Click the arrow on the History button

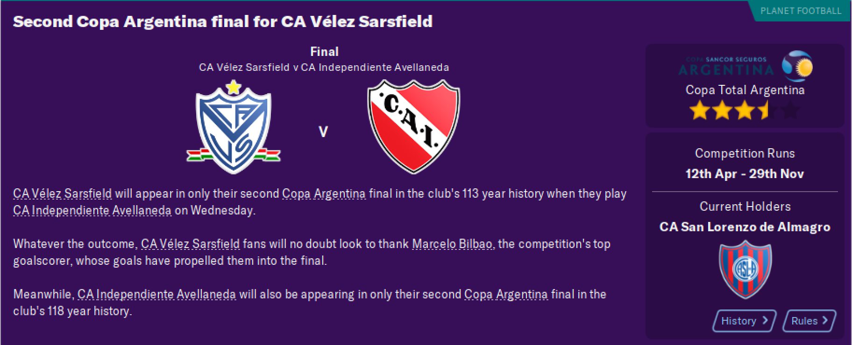[x=765, y=321]
